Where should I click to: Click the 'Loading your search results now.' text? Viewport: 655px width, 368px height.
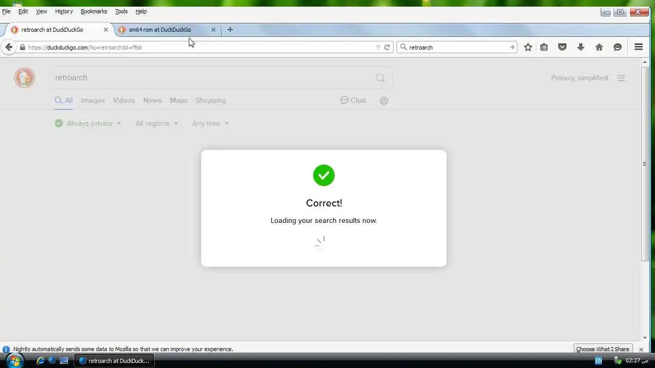click(x=324, y=220)
